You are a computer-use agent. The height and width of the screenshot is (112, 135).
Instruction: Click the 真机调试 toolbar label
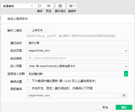click(60, 11)
